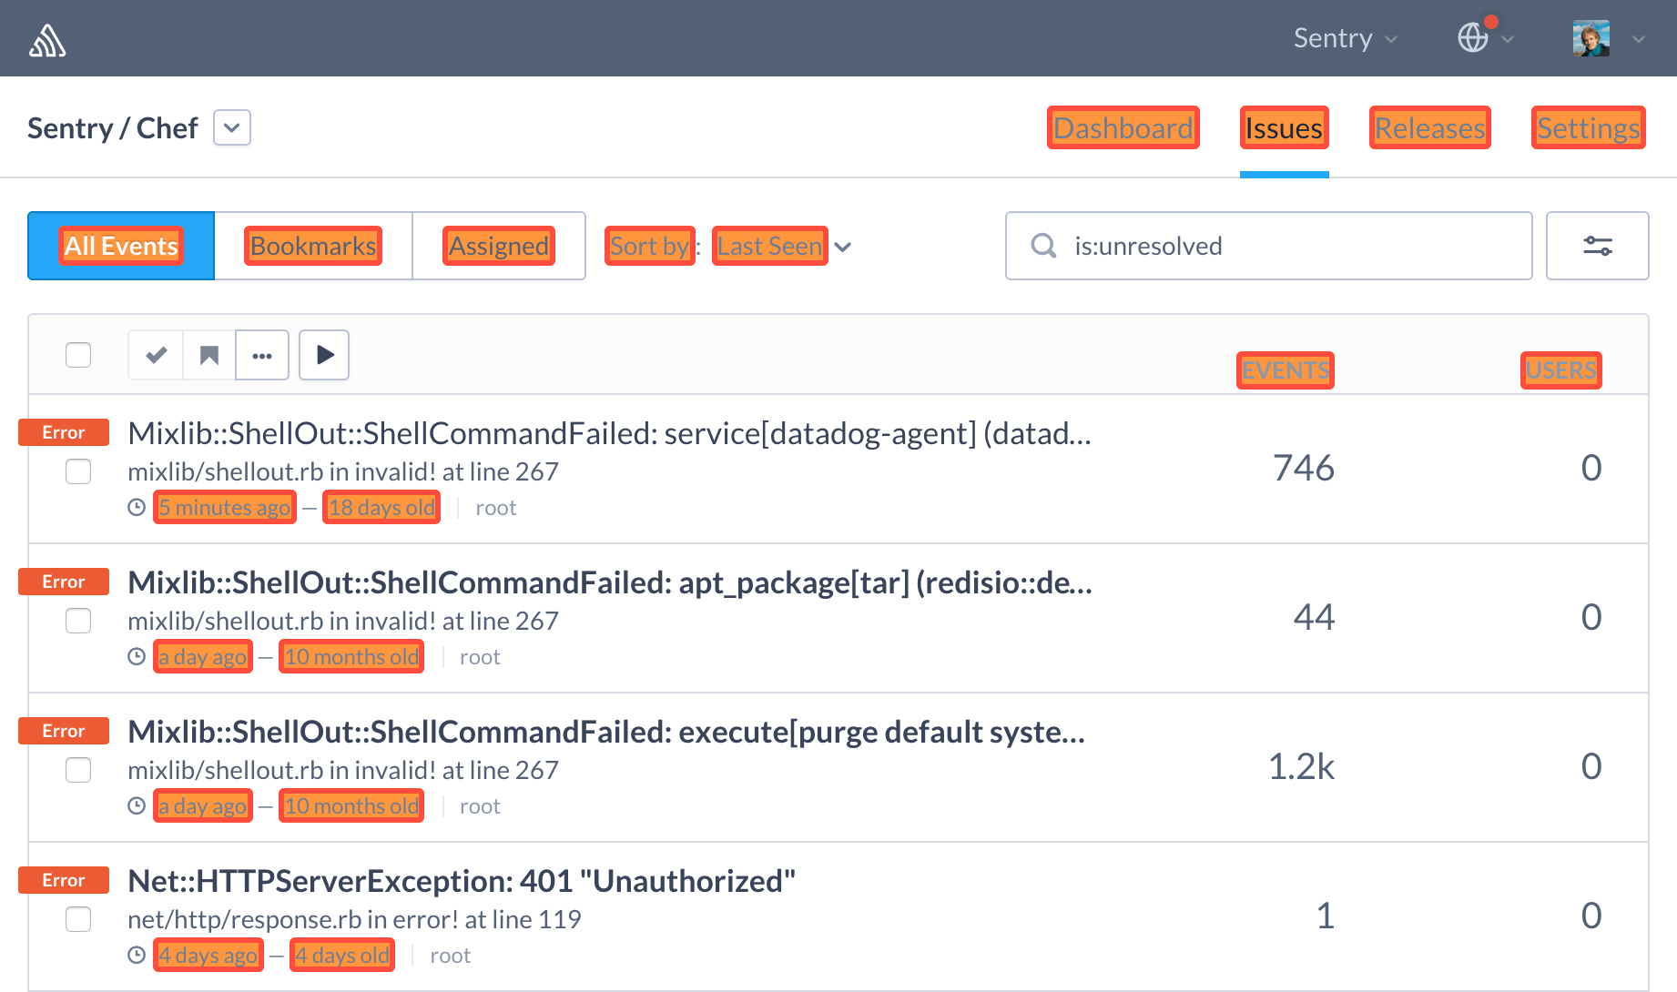Expand the Sentry / Chef project selector
This screenshot has width=1677, height=992.
point(232,128)
